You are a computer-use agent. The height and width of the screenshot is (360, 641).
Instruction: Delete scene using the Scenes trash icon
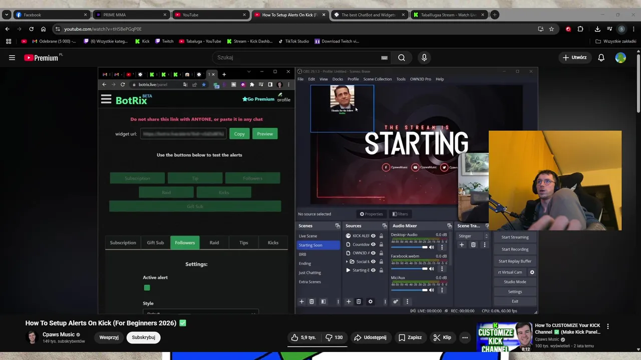[x=311, y=301]
